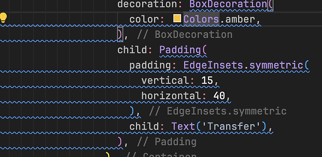Place cursor on BoxDecoration constructor
This screenshot has height=157, width=322.
pyautogui.click(x=228, y=4)
